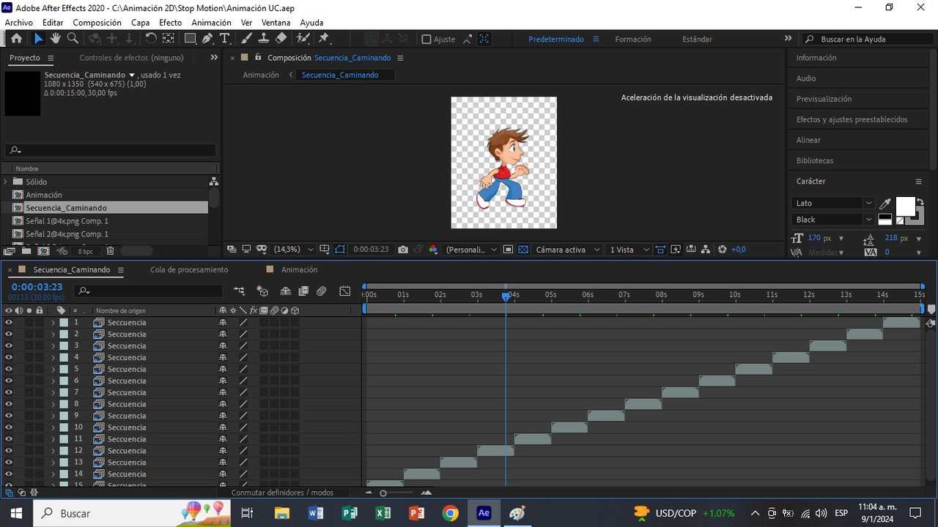Viewport: 938px width, 527px height.
Task: Toggle Ajuste snapping checkbox
Action: (426, 39)
